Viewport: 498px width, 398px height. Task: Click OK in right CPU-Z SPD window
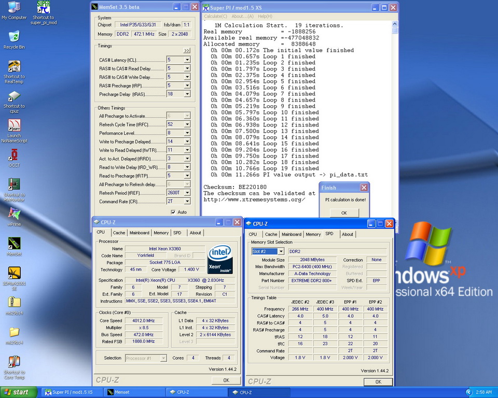coord(378,382)
